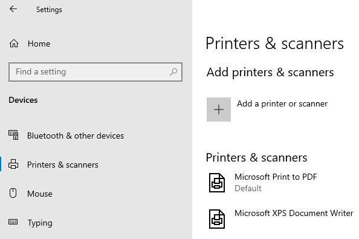Open the Home icon in sidebar
Viewport: 359px width, 239px height.
14,44
